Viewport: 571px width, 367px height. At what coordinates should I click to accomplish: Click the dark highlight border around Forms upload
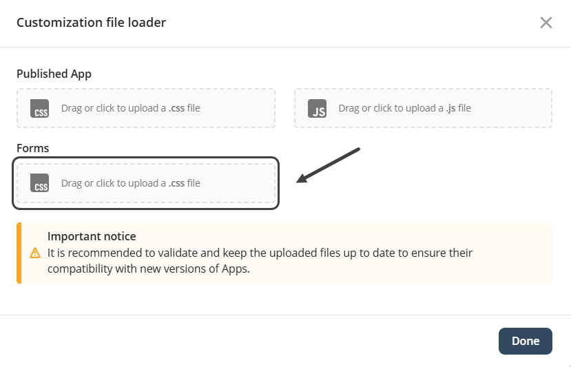click(x=278, y=183)
